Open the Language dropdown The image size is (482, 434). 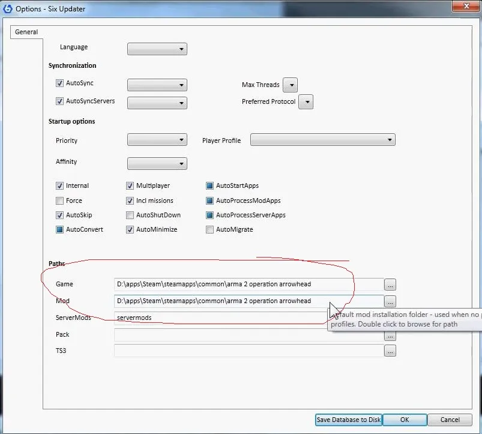157,49
